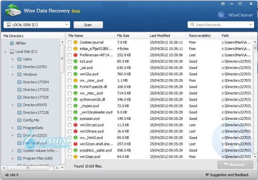
Task: Check the pysqlite2._sqlite.pyd checkbox
Action: click(x=70, y=150)
